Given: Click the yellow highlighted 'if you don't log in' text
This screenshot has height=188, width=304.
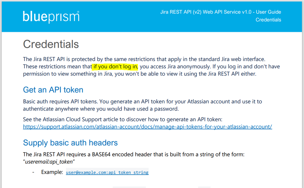Looking at the screenshot, I should click(115, 67).
